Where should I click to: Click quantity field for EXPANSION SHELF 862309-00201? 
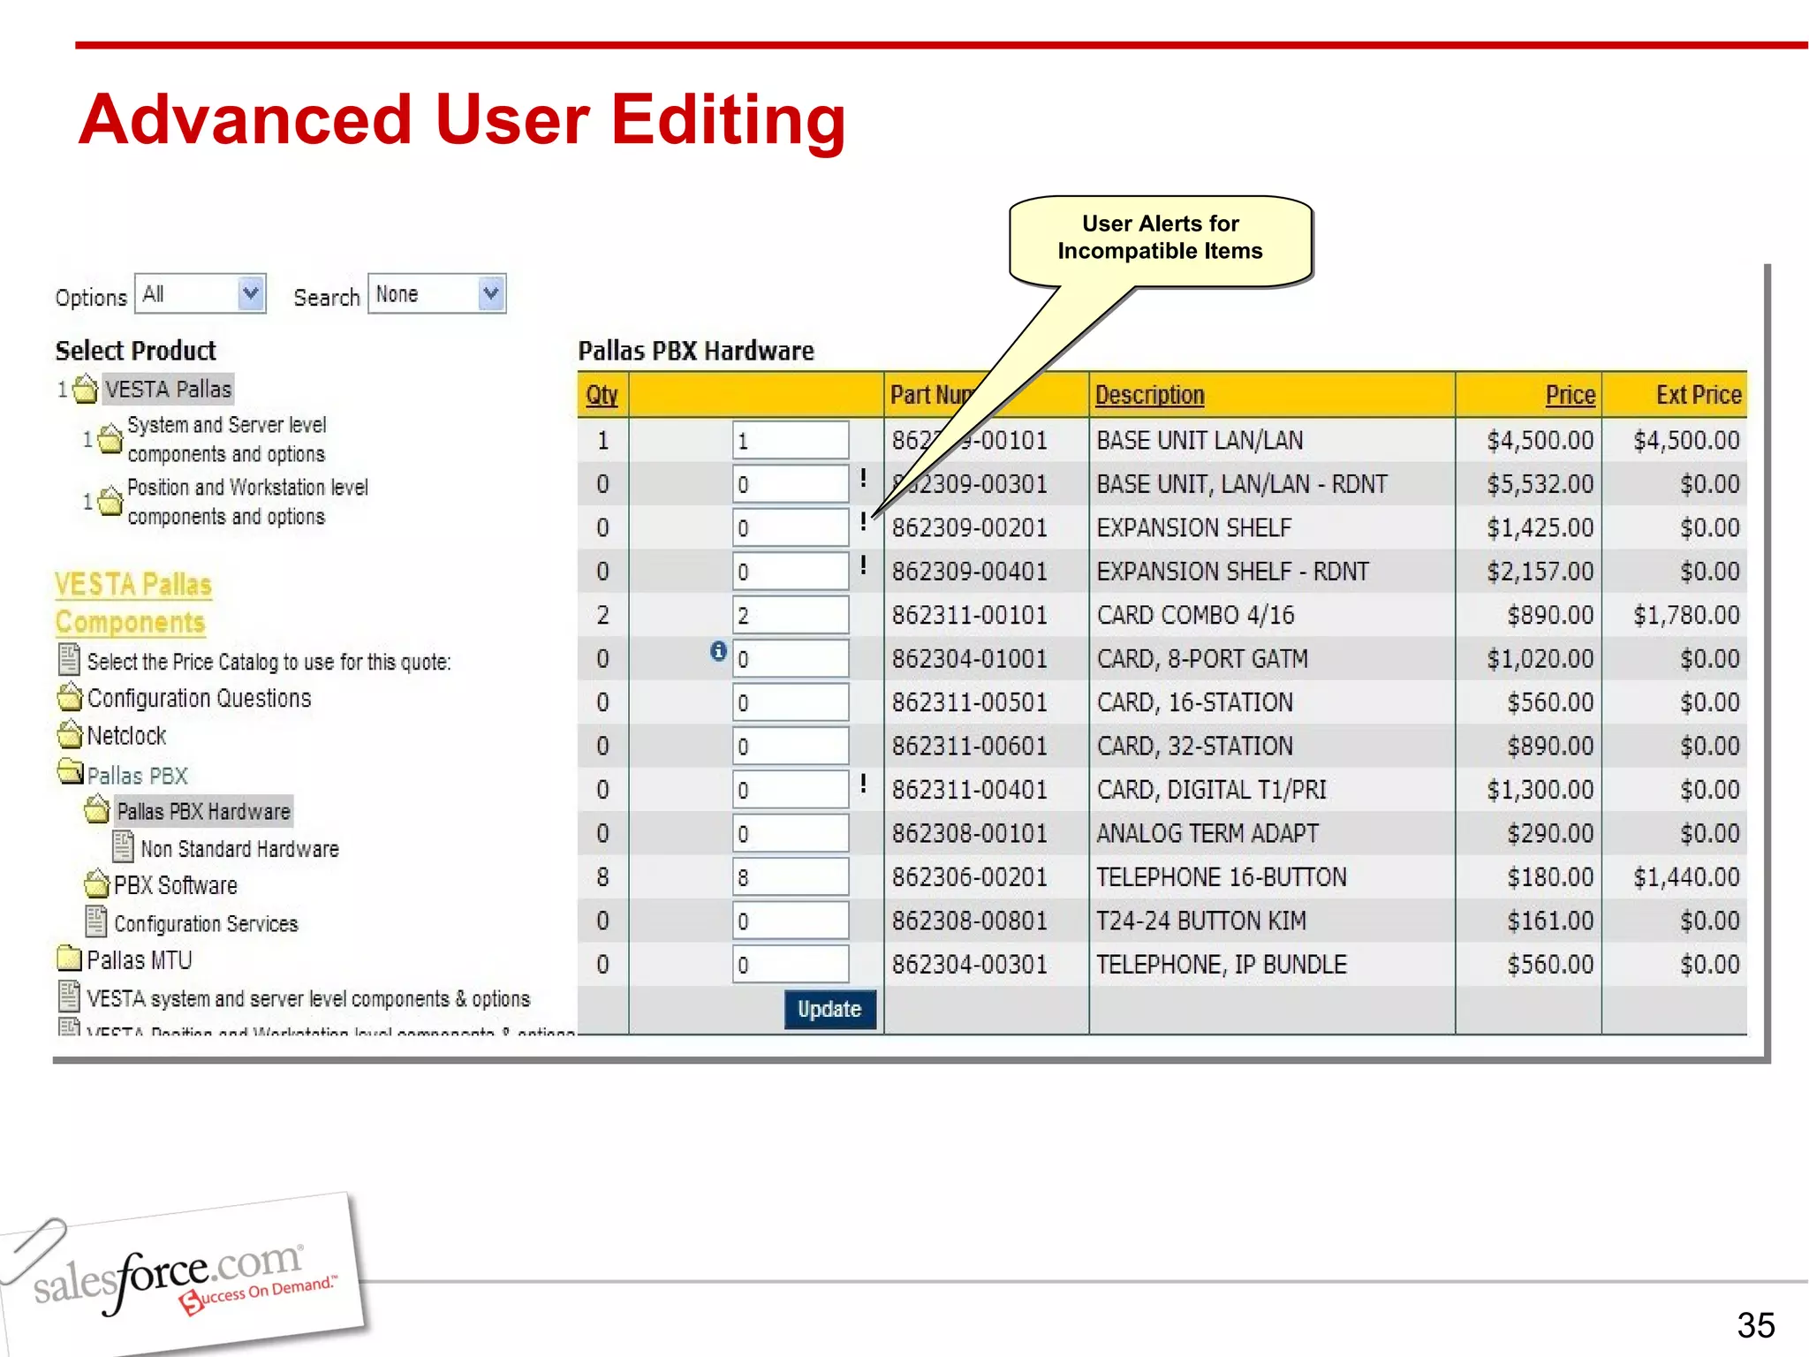[x=791, y=527]
